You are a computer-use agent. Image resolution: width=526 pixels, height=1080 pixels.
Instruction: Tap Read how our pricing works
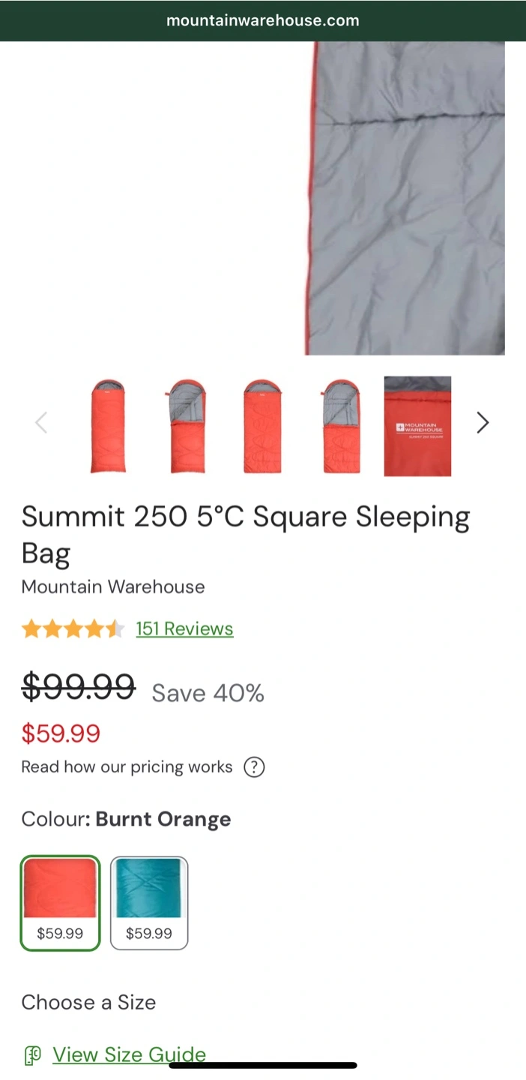tap(127, 767)
